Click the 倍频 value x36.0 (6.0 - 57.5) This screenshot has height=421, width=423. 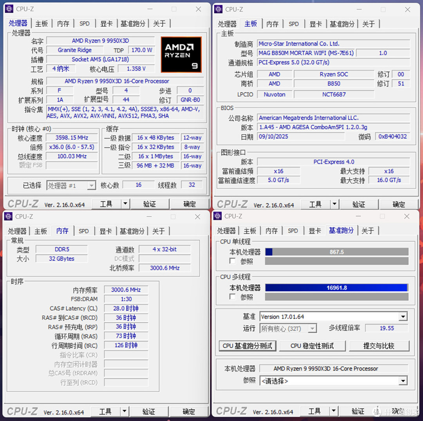(x=72, y=147)
